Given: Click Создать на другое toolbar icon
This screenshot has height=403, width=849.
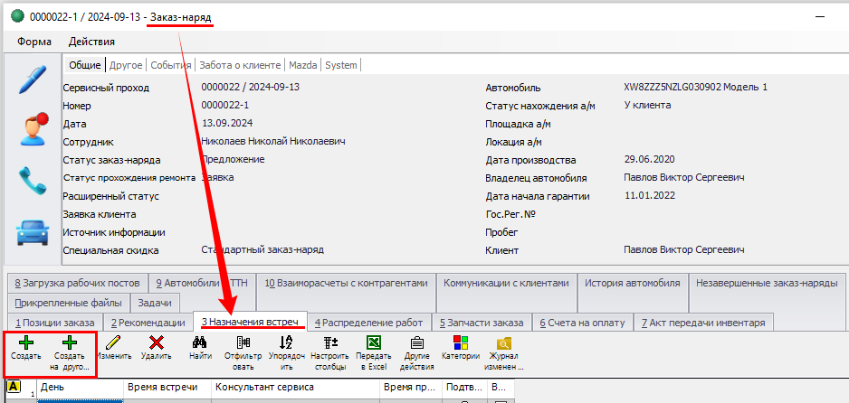Looking at the screenshot, I should 69,343.
